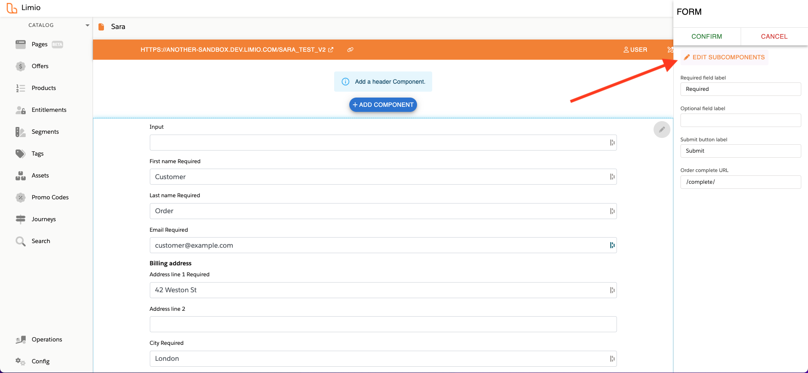808x373 pixels.
Task: Click the orange Sara page document icon
Action: 101,27
